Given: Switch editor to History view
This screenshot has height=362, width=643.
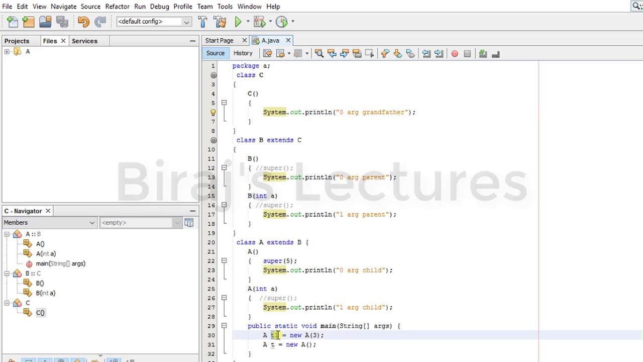Looking at the screenshot, I should (243, 53).
